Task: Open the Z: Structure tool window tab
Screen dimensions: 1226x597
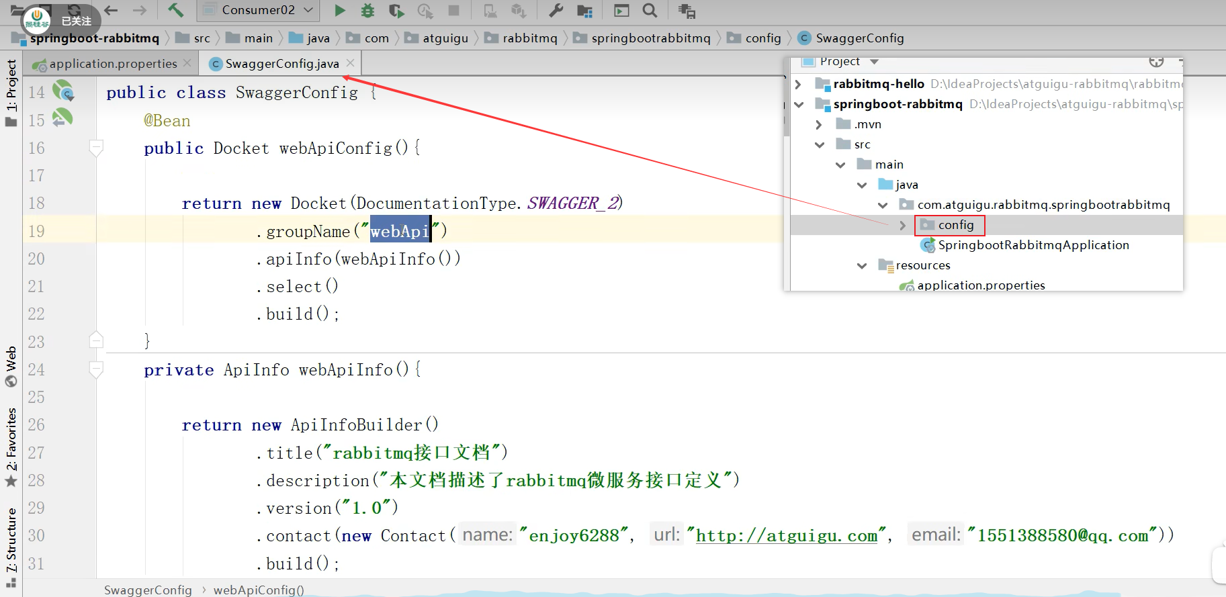Action: 11,548
